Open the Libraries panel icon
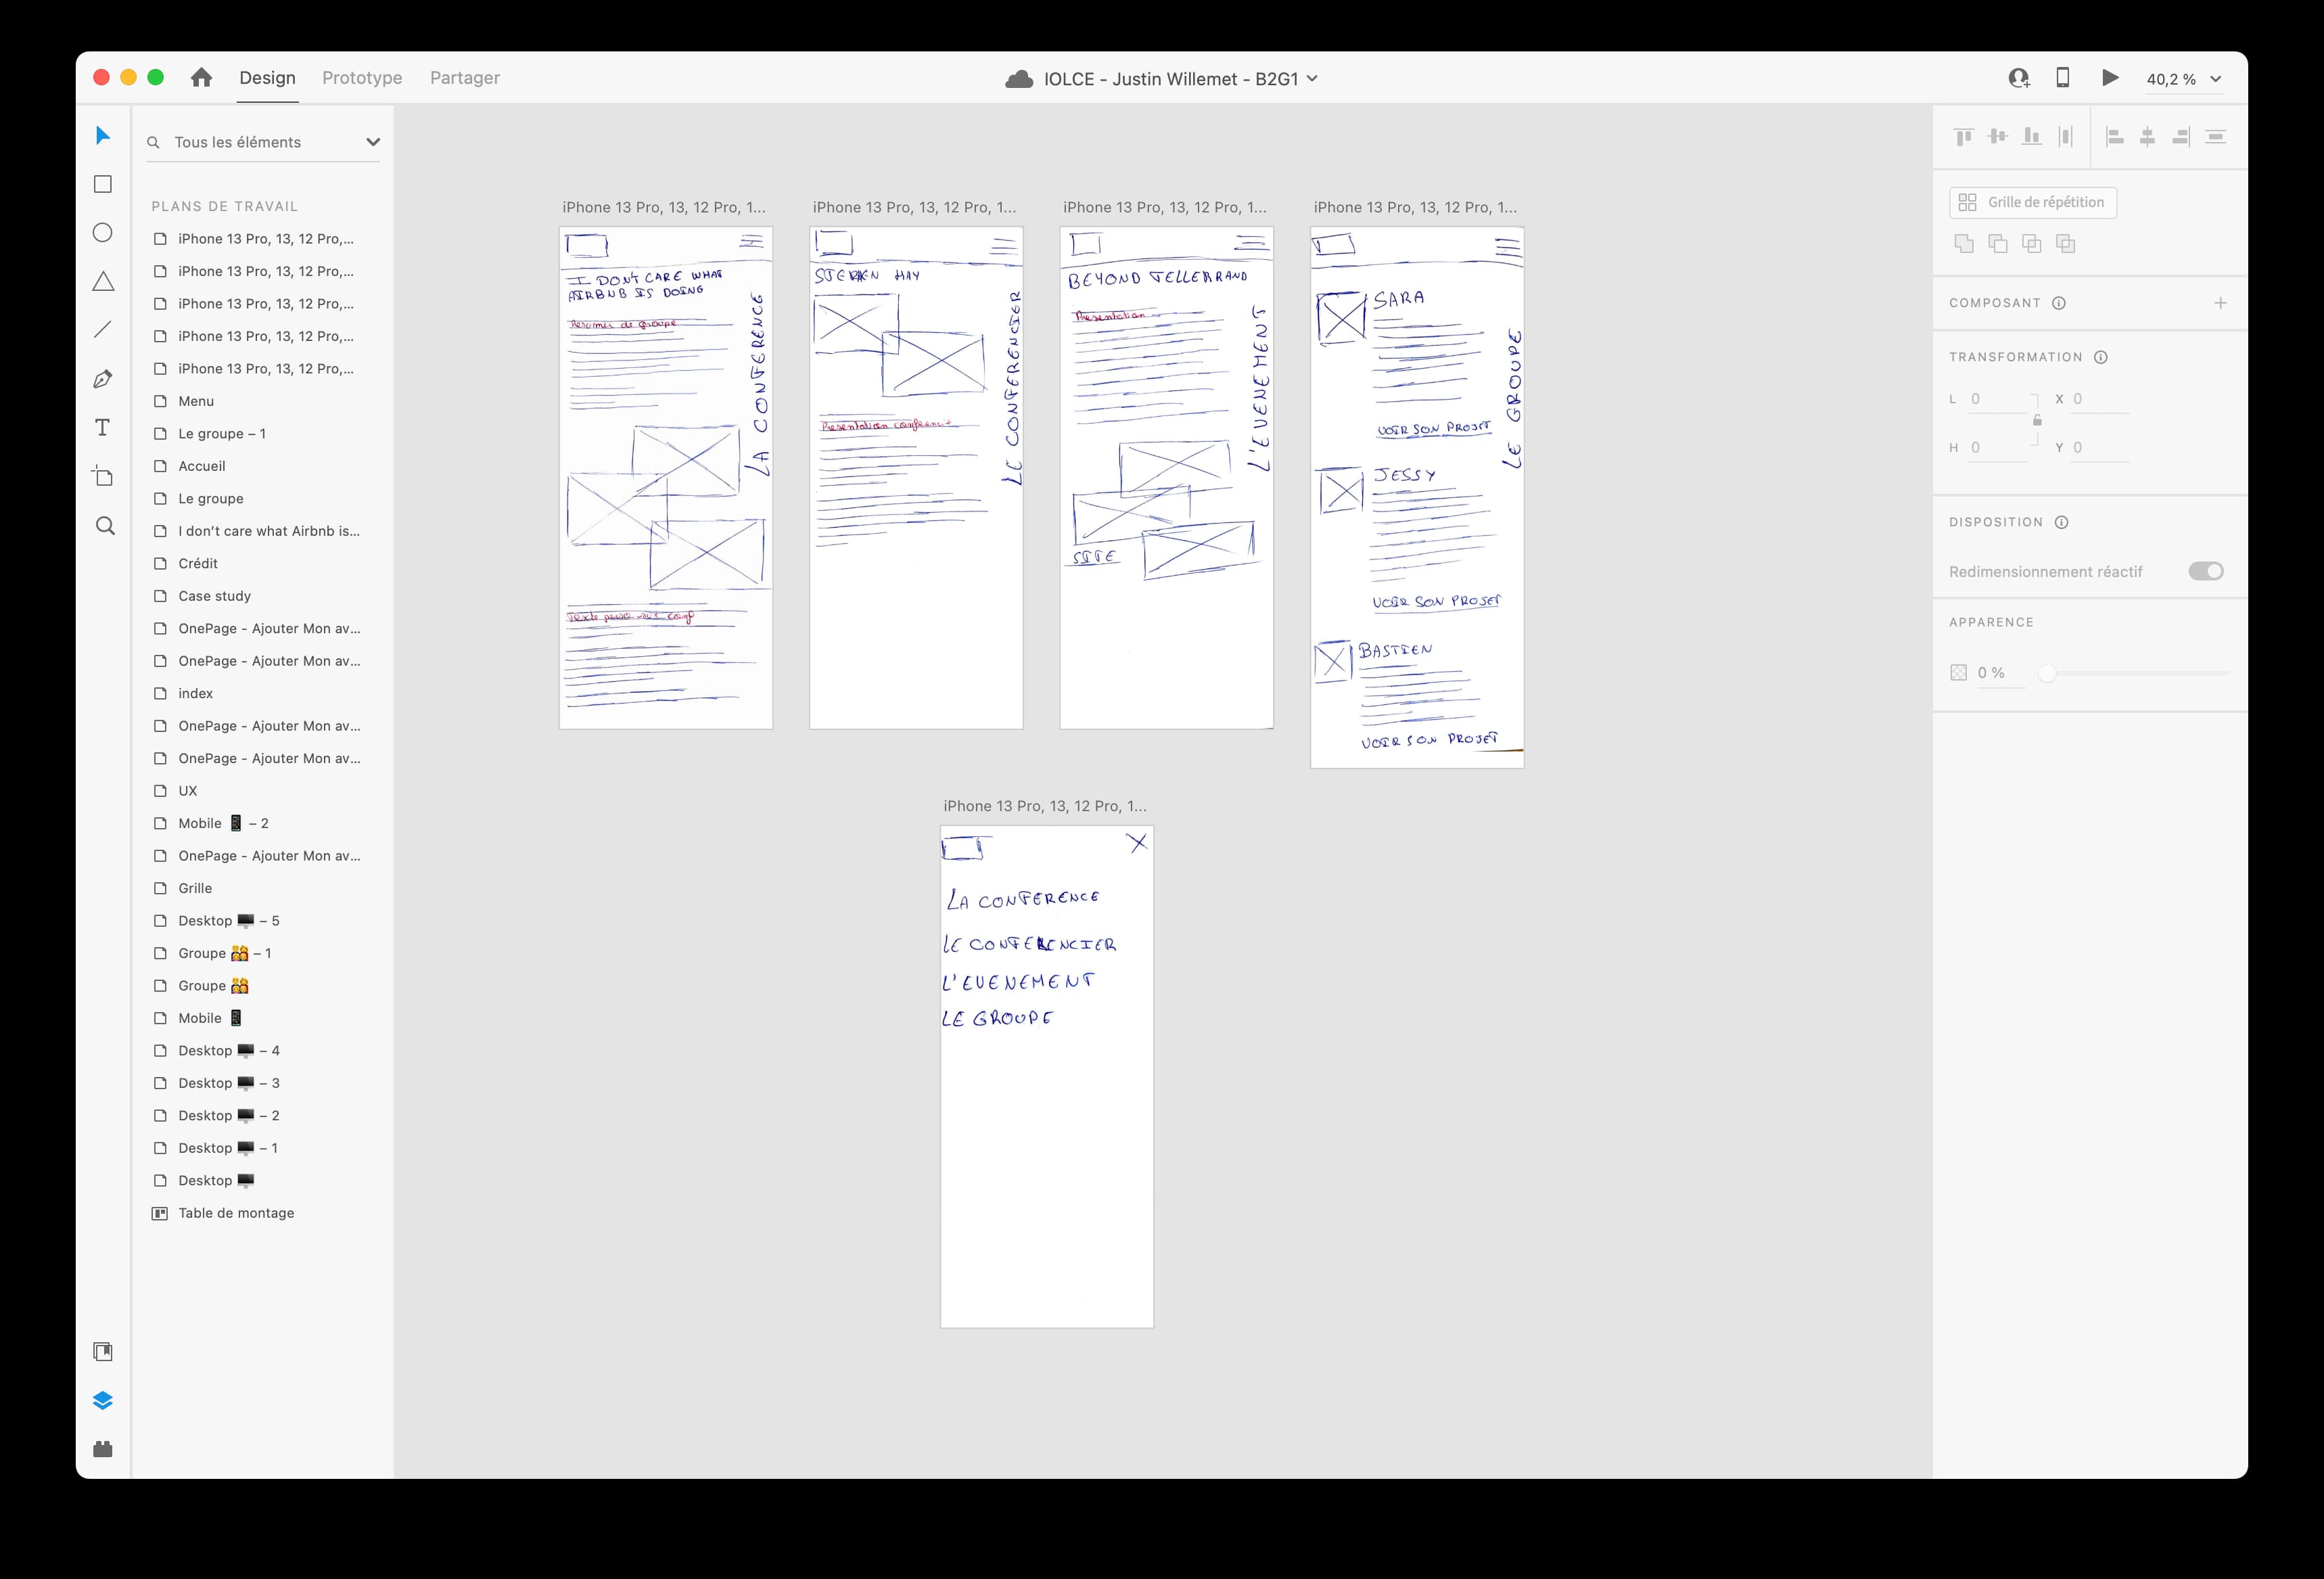This screenshot has width=2324, height=1579. [103, 1352]
